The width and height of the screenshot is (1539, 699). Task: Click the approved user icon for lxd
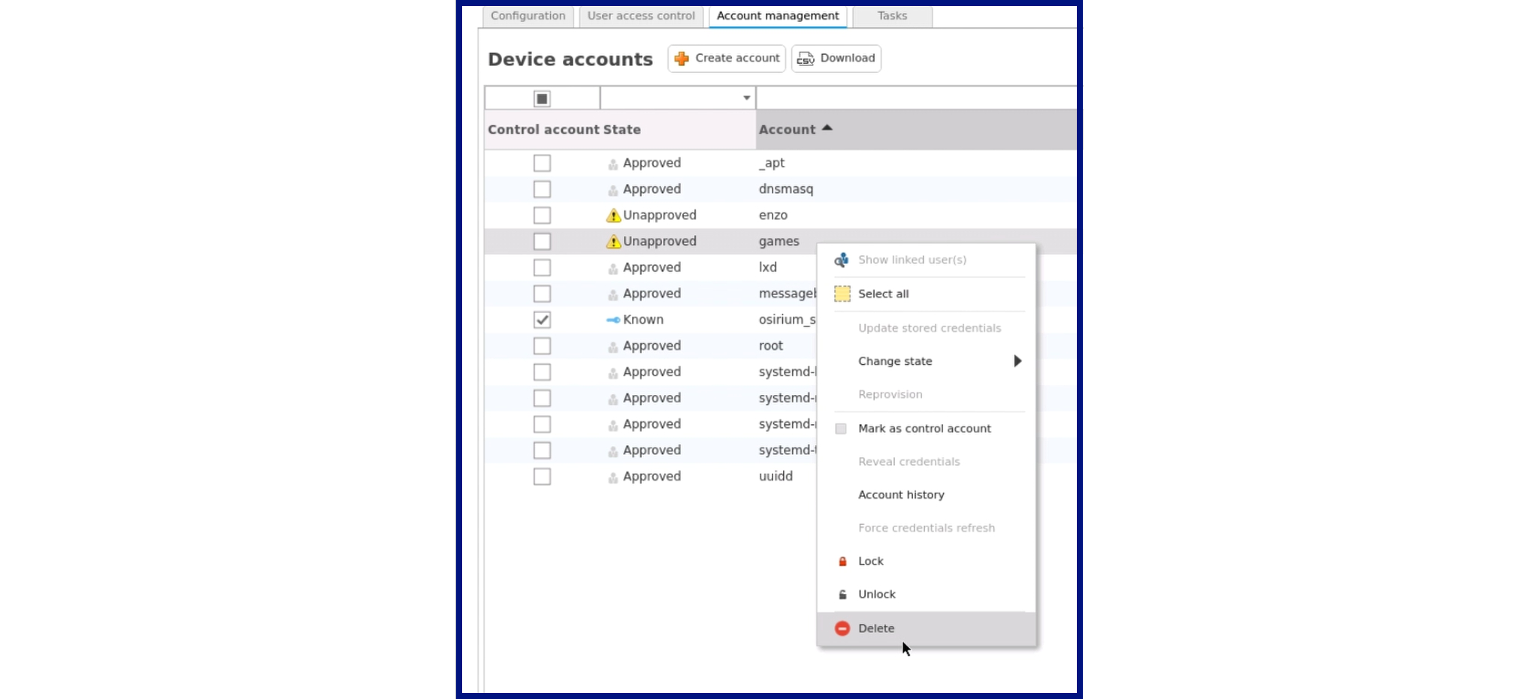[613, 268]
